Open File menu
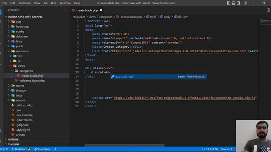Screen dimensions: 271x152 click(5, 3)
